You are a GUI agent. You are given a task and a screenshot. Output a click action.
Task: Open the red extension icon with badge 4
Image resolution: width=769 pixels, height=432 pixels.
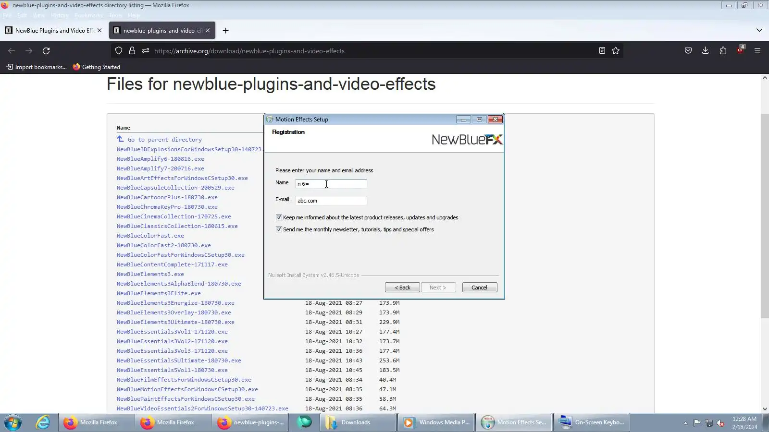coord(740,50)
